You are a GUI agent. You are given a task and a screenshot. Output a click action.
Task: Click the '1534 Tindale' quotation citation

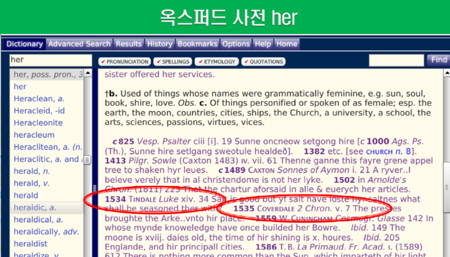(130, 199)
